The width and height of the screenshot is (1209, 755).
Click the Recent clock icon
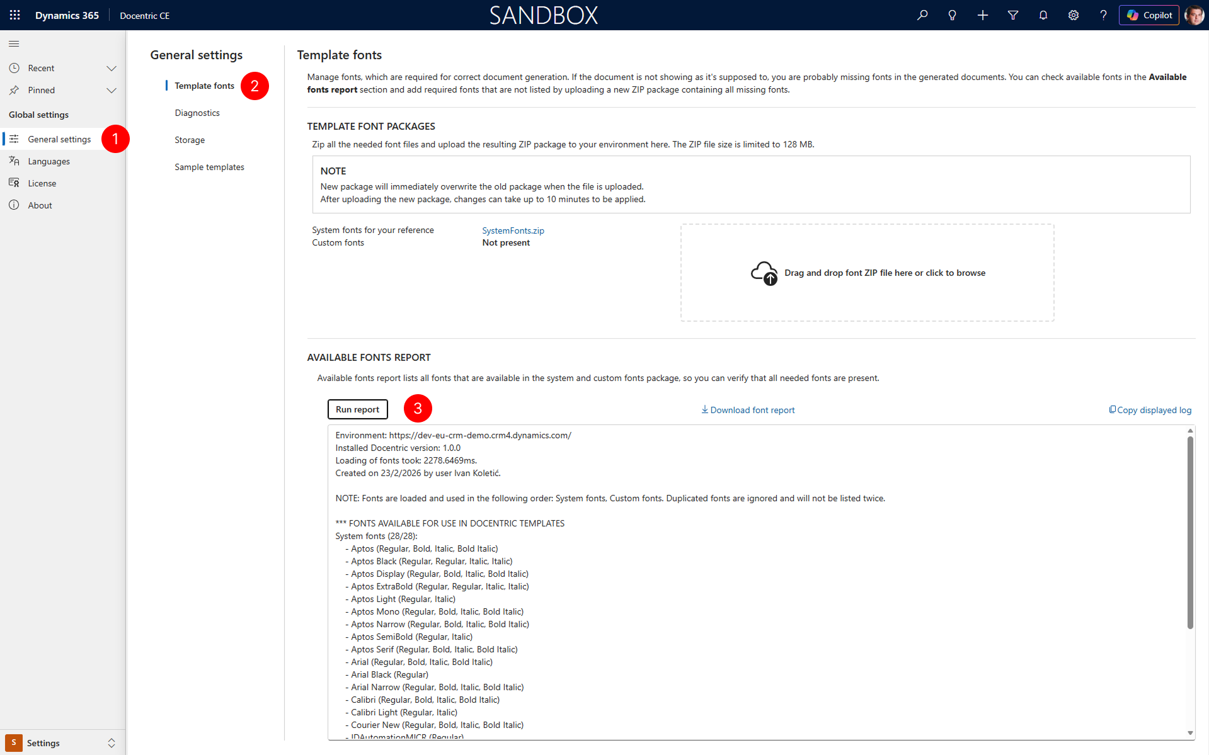click(14, 68)
